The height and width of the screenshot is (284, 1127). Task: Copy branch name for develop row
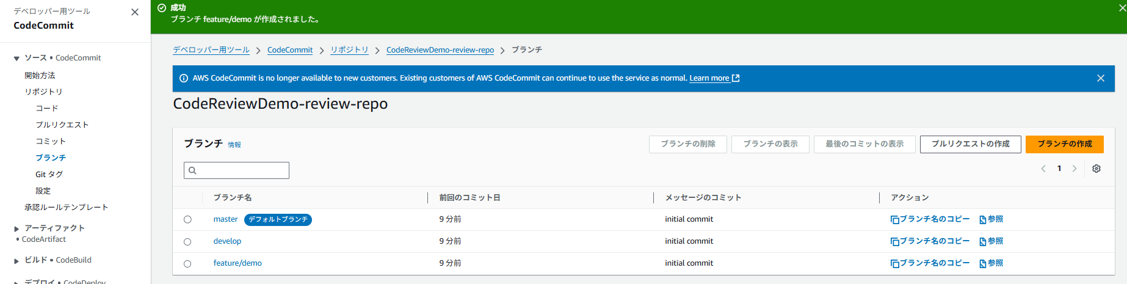click(x=930, y=241)
